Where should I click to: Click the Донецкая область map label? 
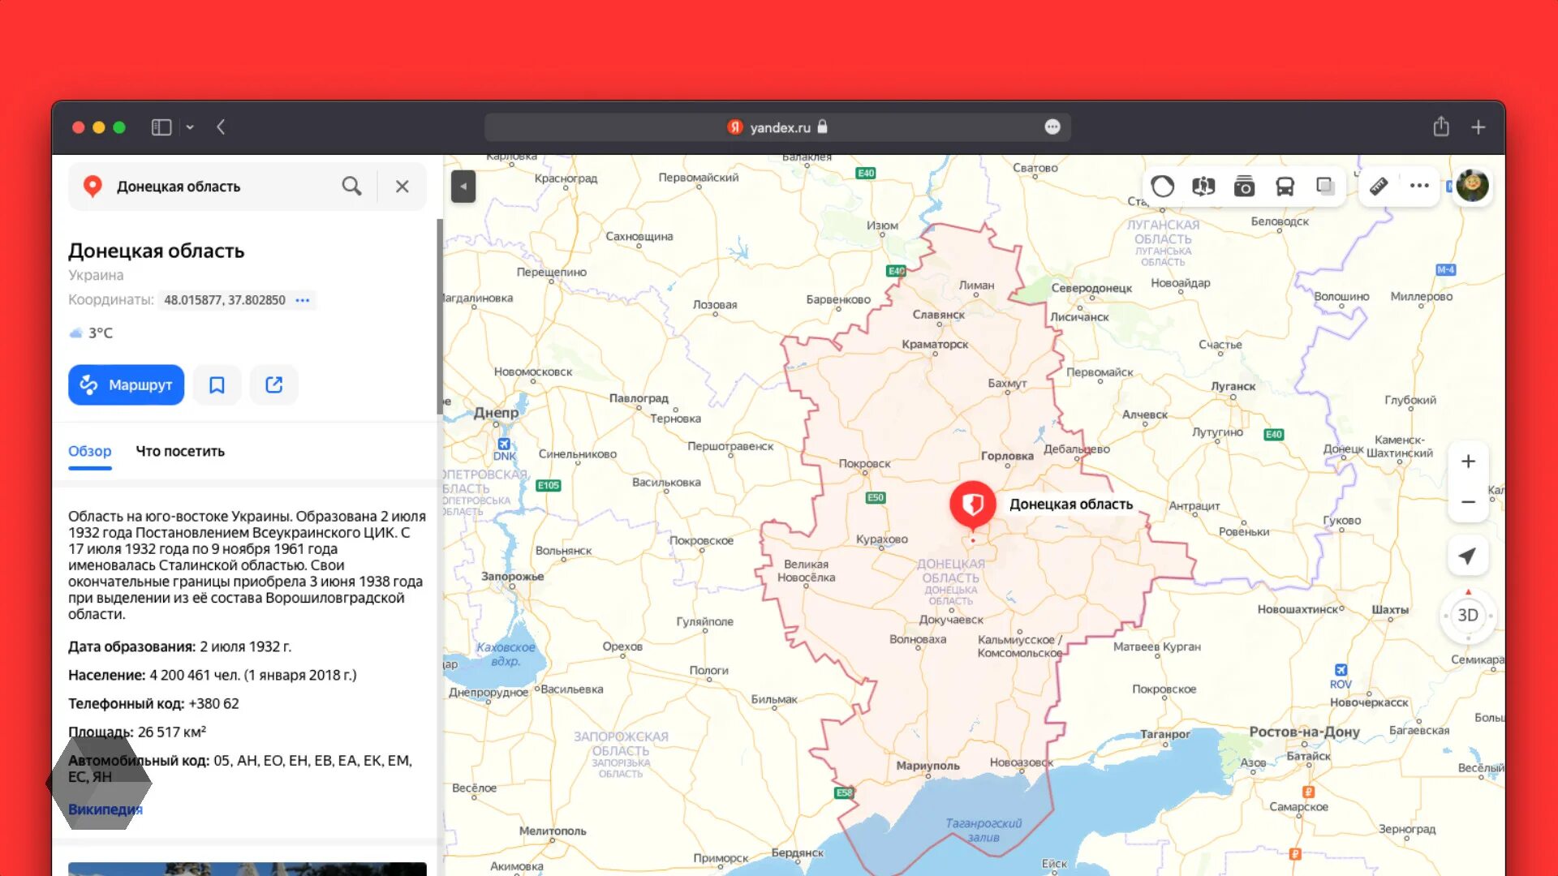(x=1070, y=505)
